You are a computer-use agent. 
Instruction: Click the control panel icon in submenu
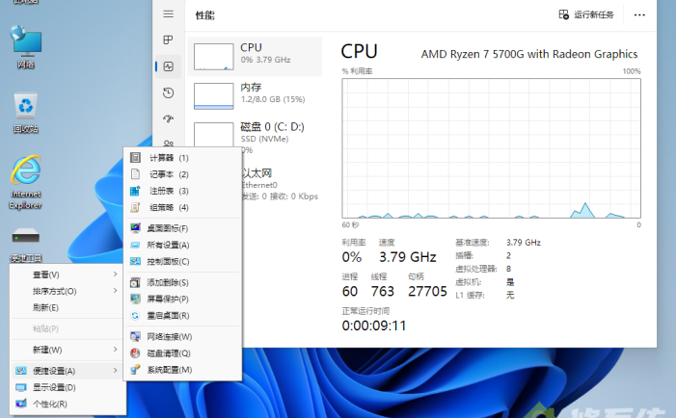click(x=135, y=261)
